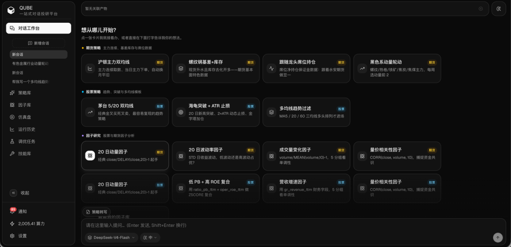Open the 对话工作台 chat icon in sidebar
Image resolution: width=511 pixels, height=247 pixels.
click(12, 28)
